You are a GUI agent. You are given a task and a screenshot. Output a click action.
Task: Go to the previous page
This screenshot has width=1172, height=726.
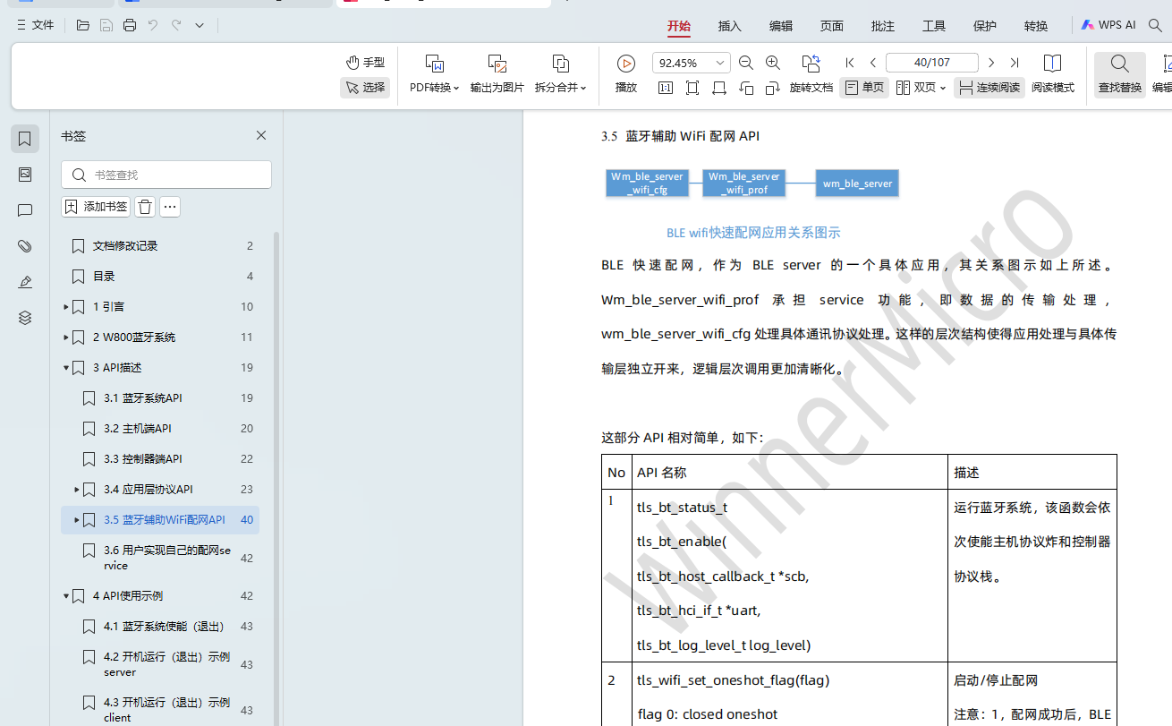(x=873, y=63)
